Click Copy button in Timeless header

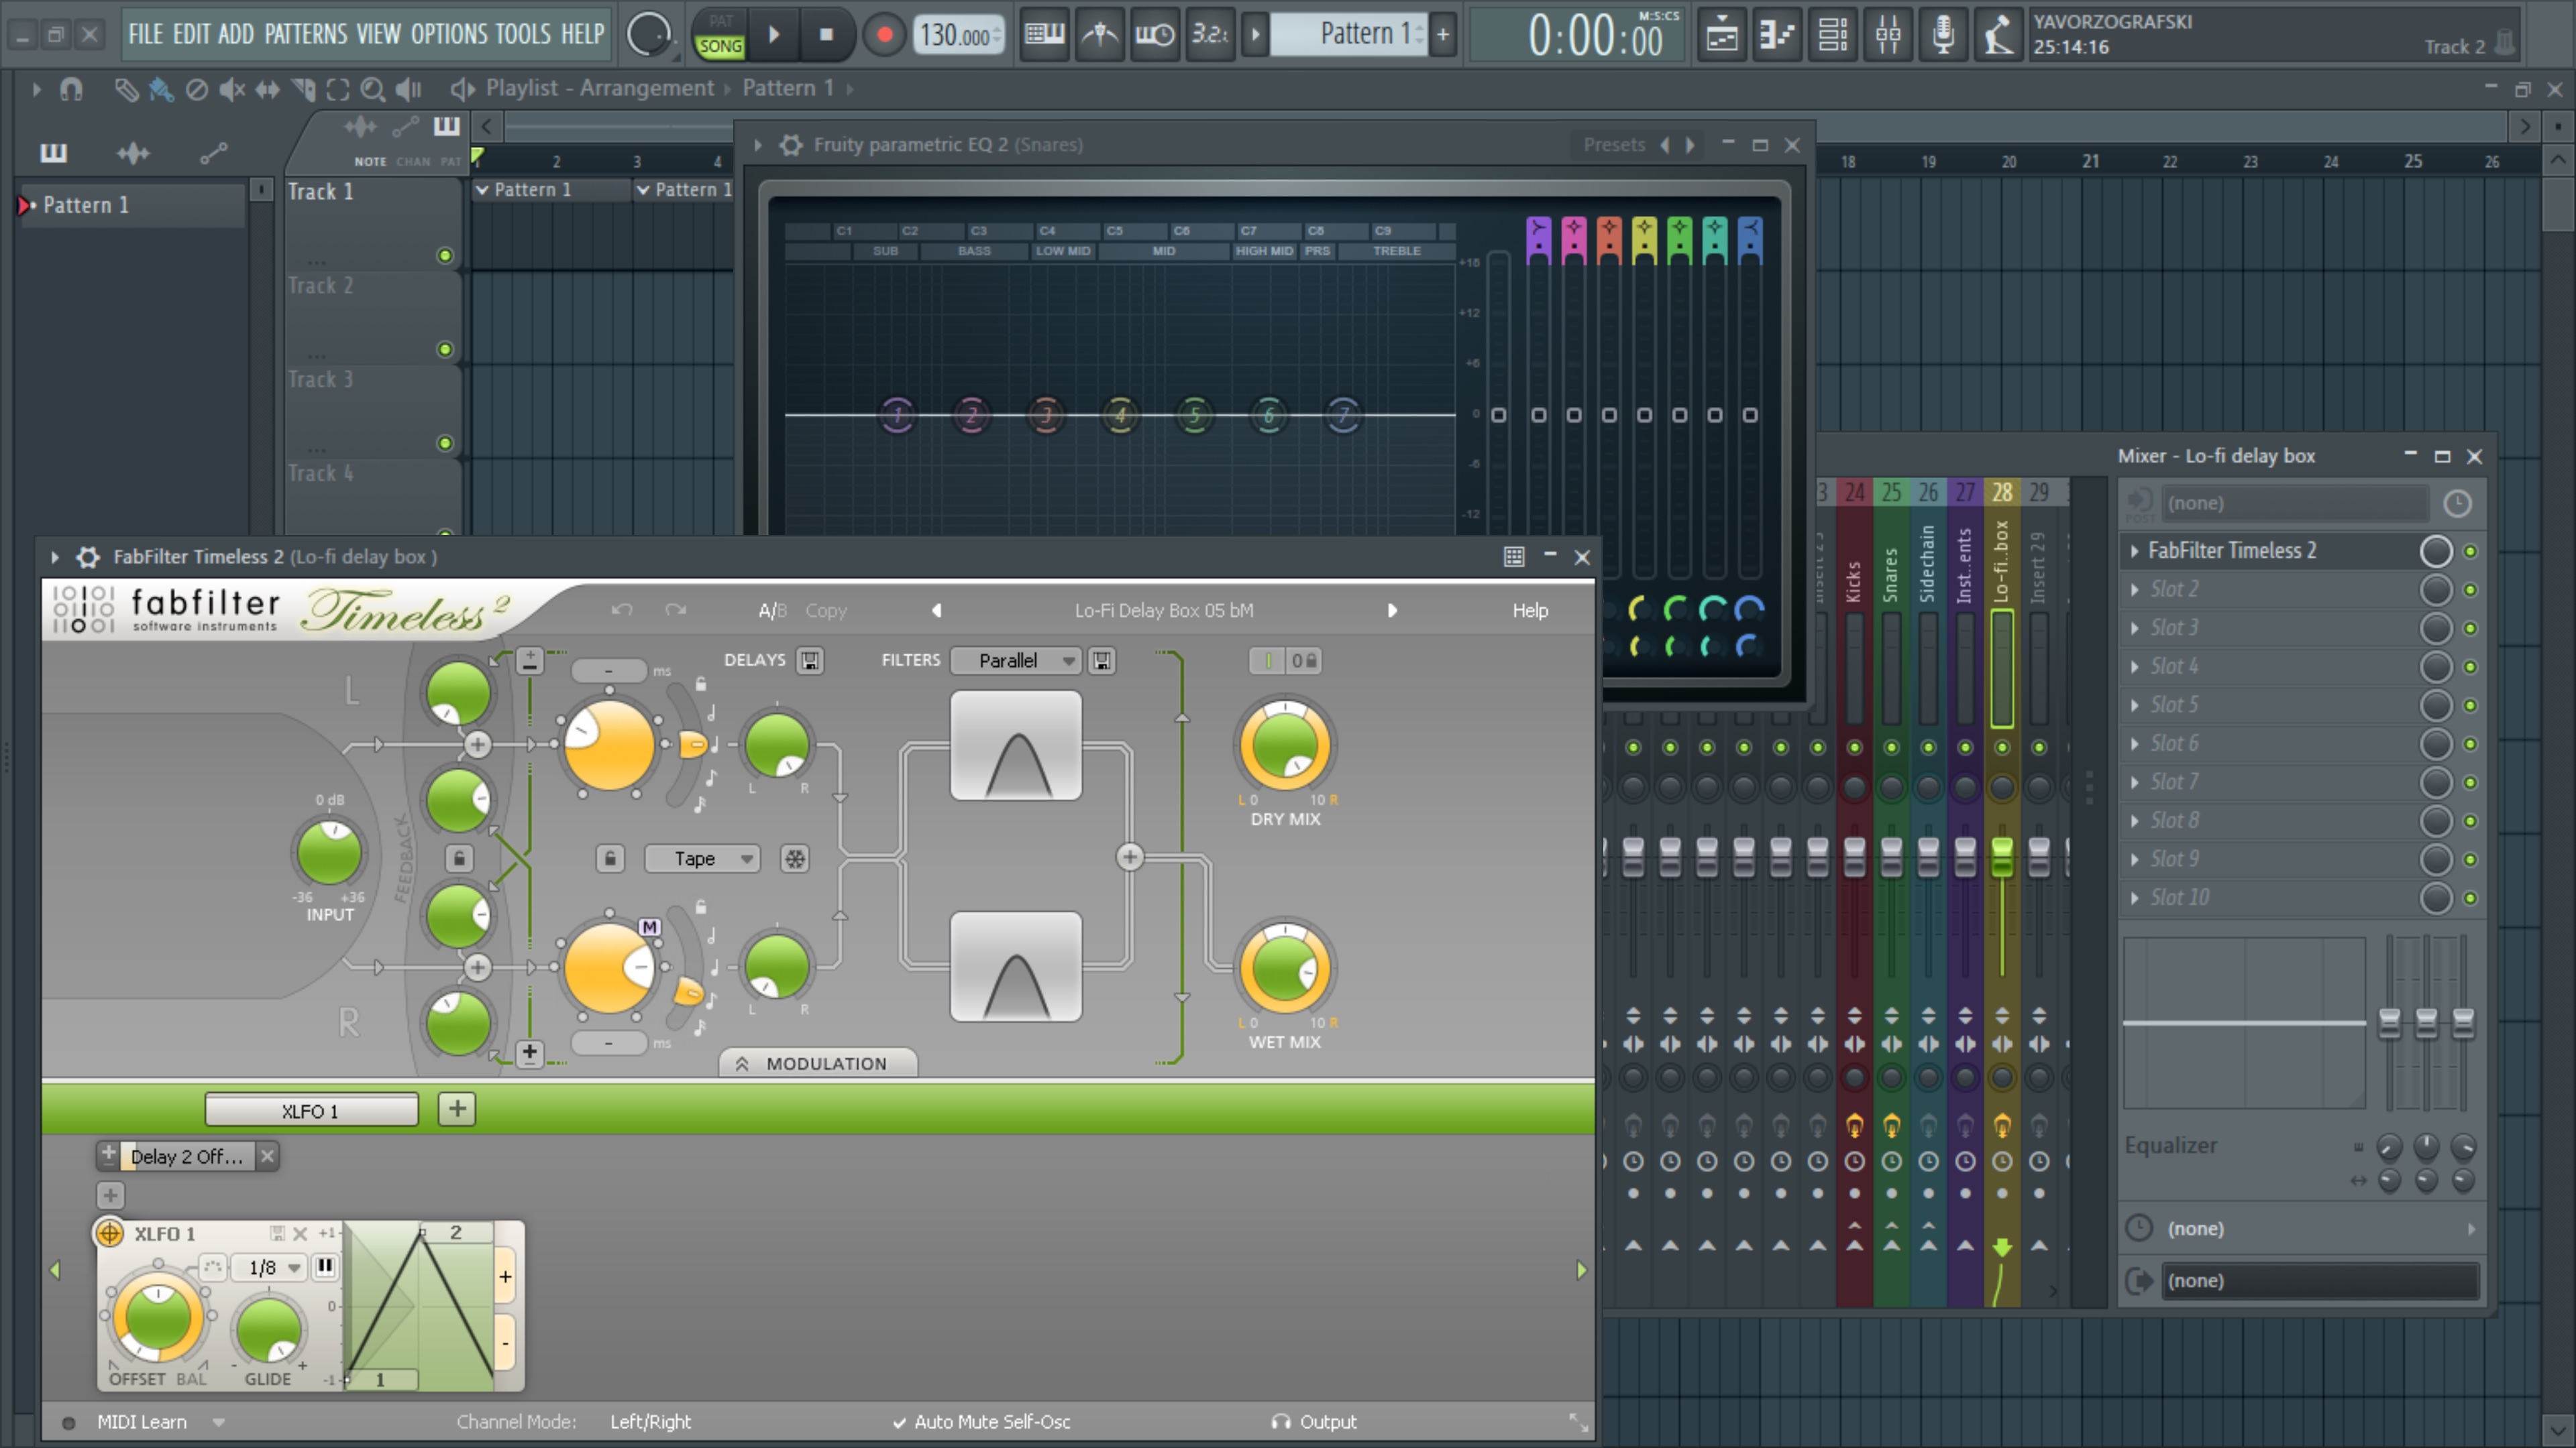(x=826, y=611)
